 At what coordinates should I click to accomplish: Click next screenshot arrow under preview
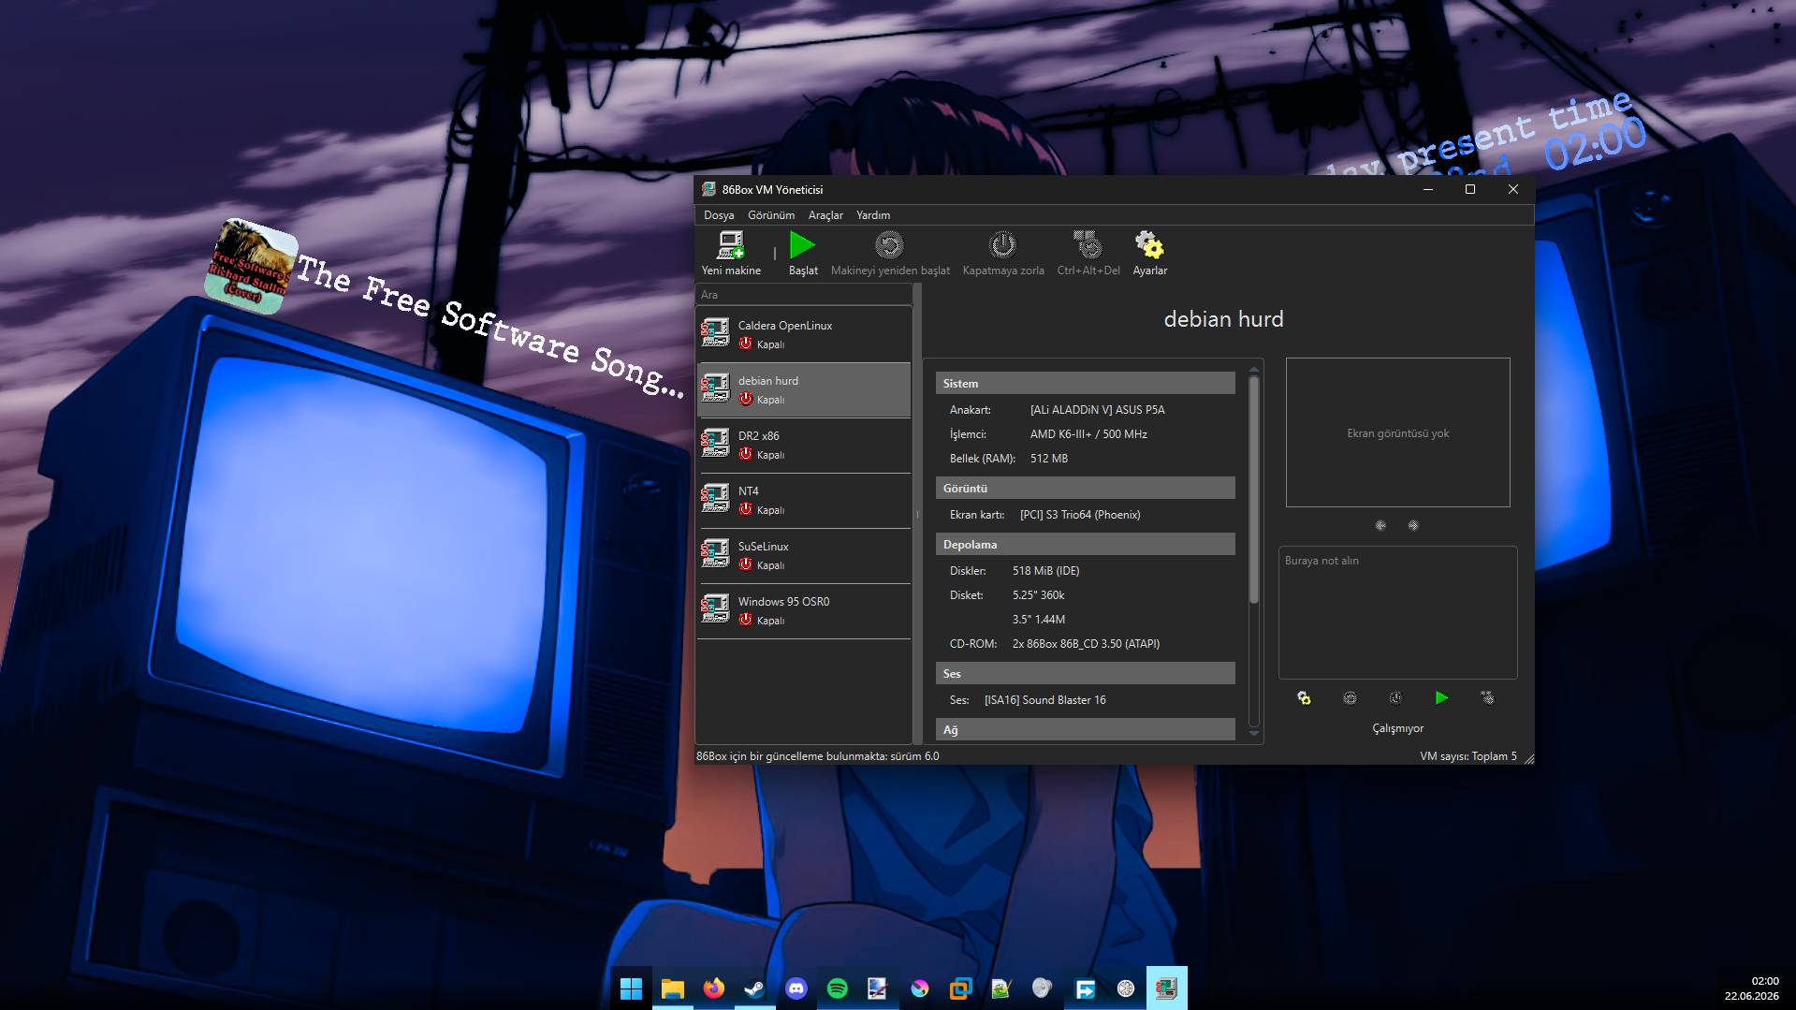pyautogui.click(x=1413, y=525)
